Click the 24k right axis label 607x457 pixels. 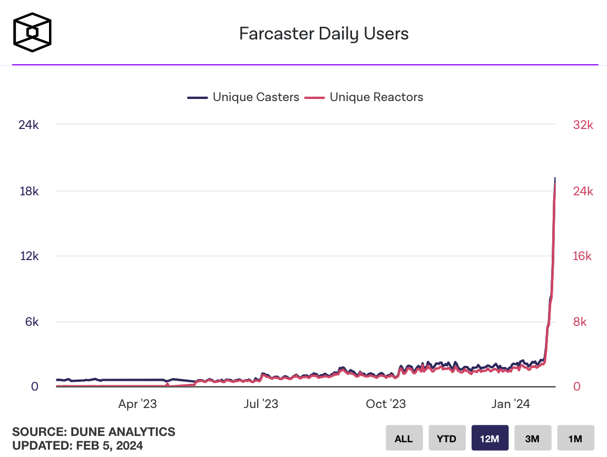click(583, 191)
